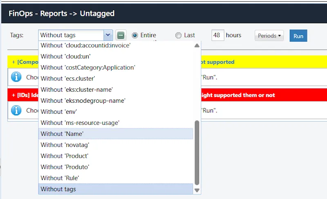This screenshot has height=199, width=327.
Task: Select the Last hours radio button
Action: point(178,35)
